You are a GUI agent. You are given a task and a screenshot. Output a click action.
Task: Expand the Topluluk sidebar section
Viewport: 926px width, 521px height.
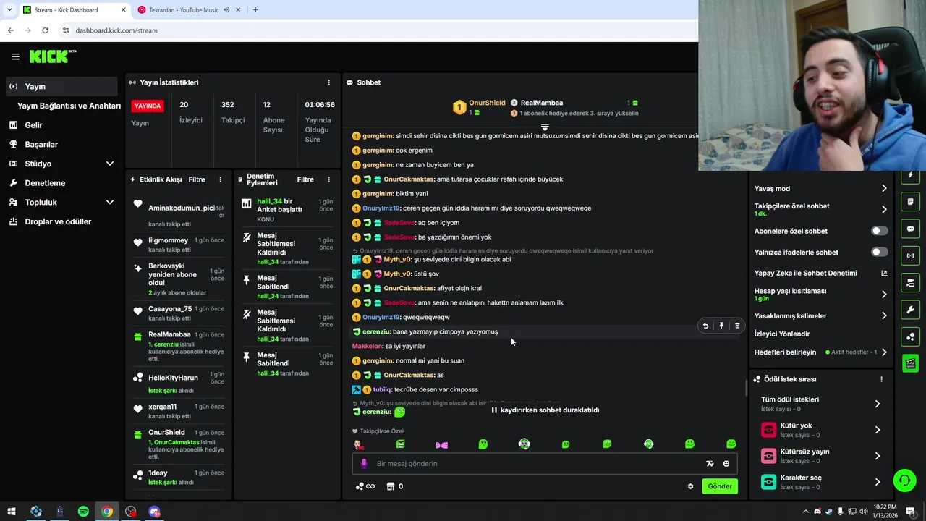110,203
